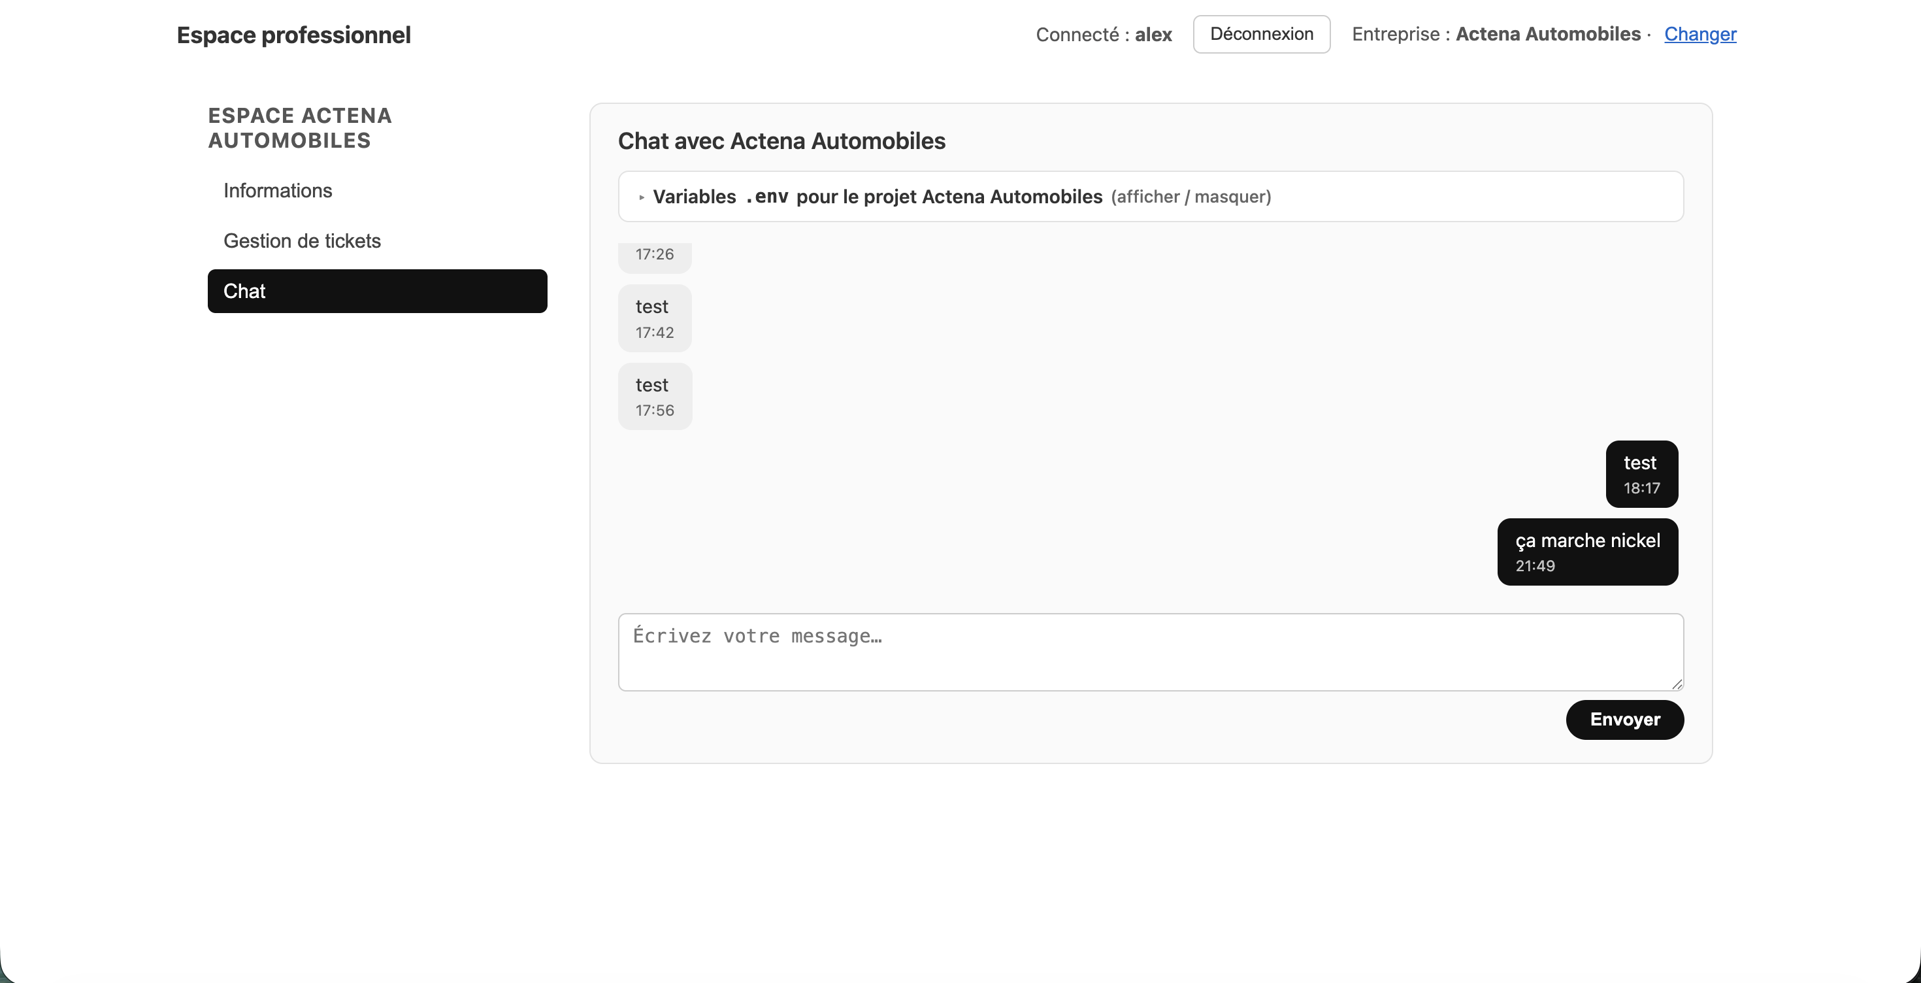The height and width of the screenshot is (983, 1921).
Task: Send the message with Envoyer
Action: click(x=1624, y=720)
